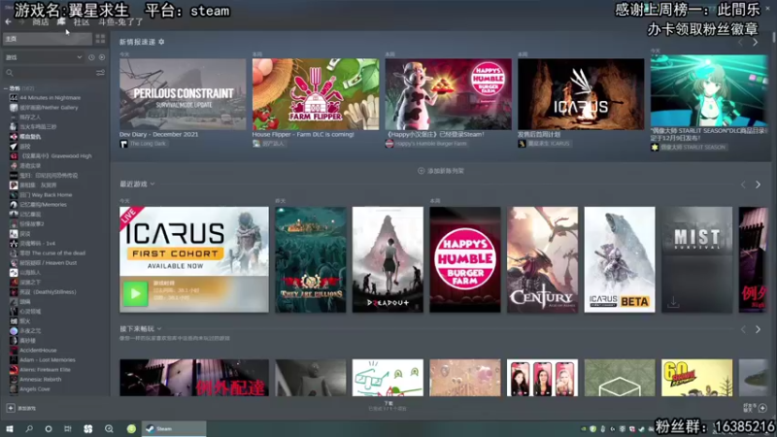777x437 pixels.
Task: Open friends and chat icon
Action: coord(762,408)
